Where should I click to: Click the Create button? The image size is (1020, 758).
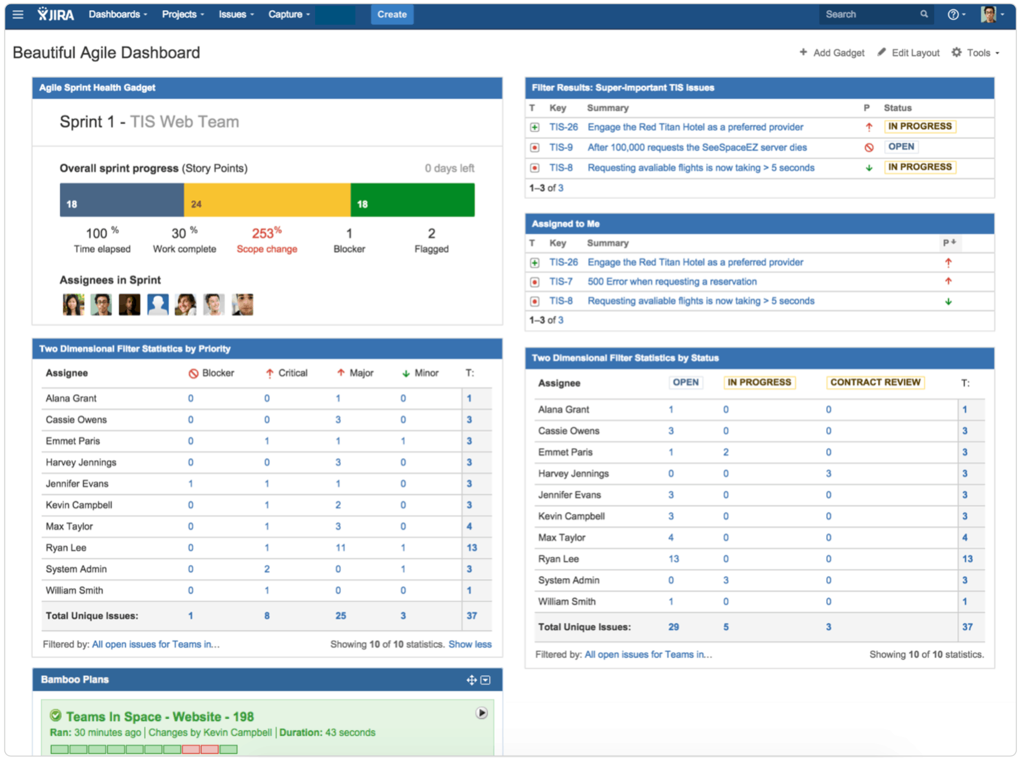point(392,14)
